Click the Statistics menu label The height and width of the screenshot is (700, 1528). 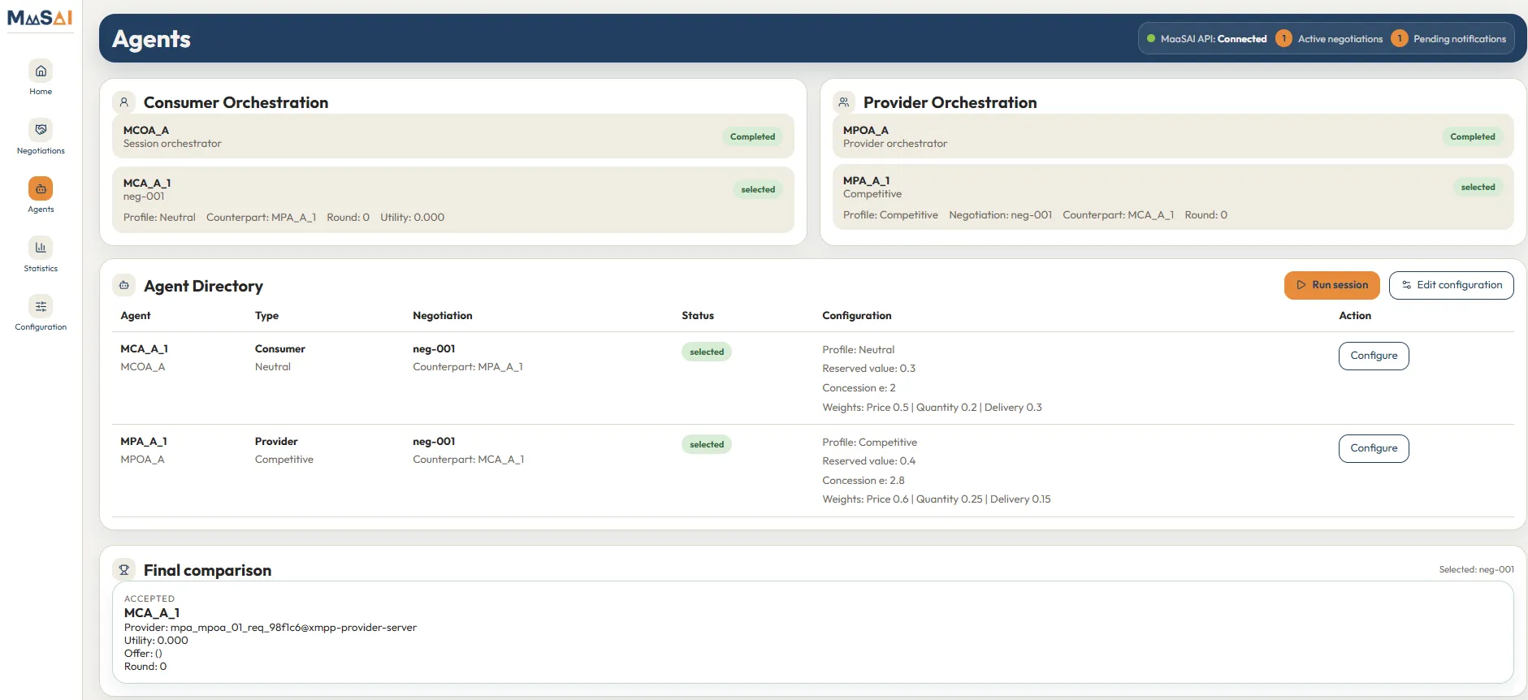tap(41, 269)
